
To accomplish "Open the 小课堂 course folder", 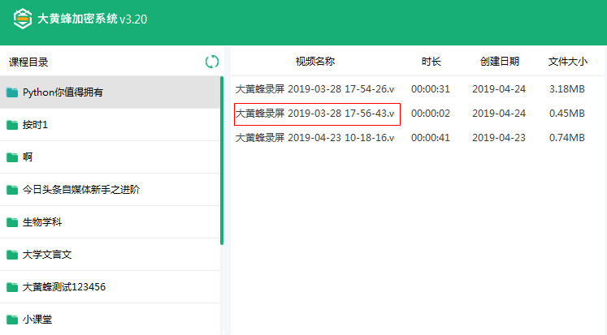I will click(x=39, y=320).
